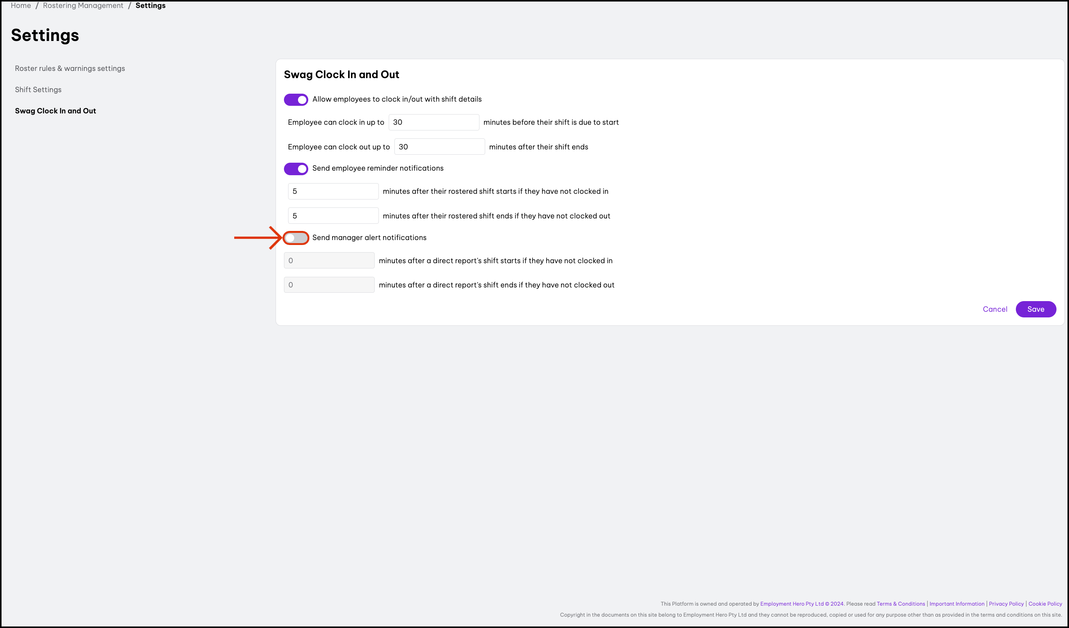Image resolution: width=1069 pixels, height=628 pixels.
Task: Open Privacy Policy link
Action: click(x=1006, y=604)
